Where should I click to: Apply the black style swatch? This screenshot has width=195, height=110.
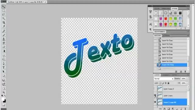180,13
